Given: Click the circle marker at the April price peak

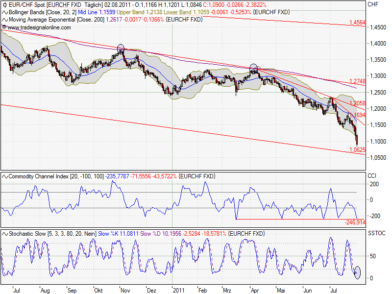Looking at the screenshot, I should pyautogui.click(x=253, y=68).
